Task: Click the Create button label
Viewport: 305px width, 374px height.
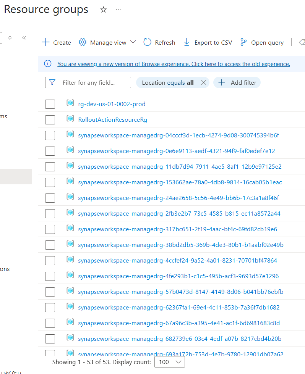Action: coord(62,42)
